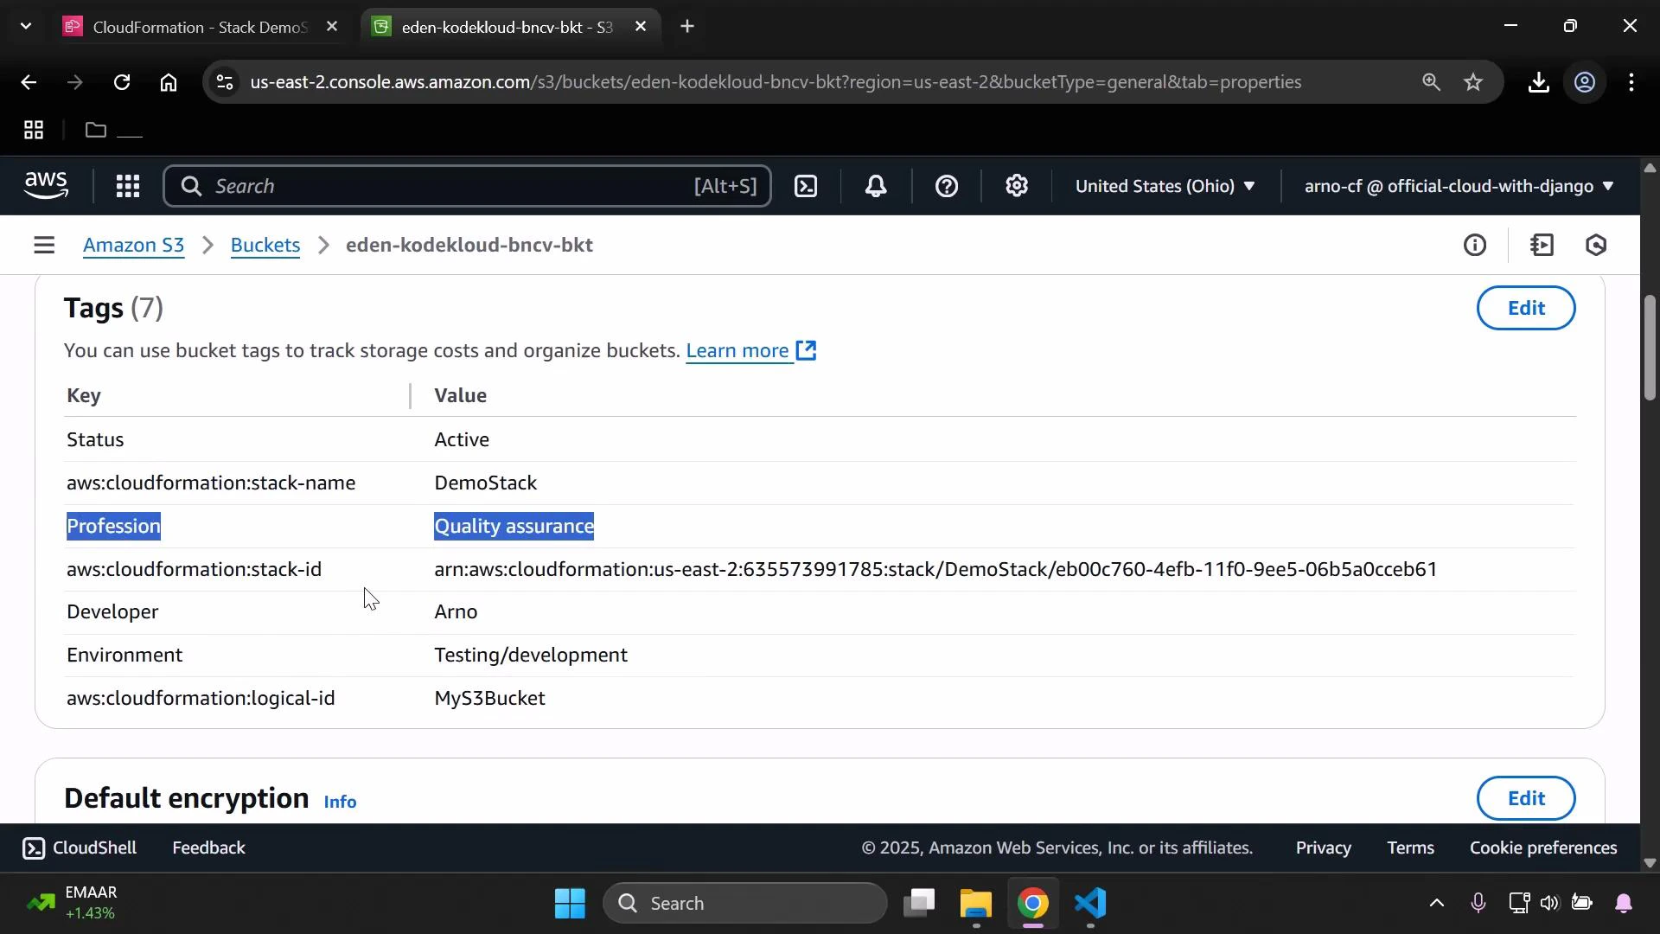Open the browser tab search chevron
1660x934 pixels.
tap(25, 26)
